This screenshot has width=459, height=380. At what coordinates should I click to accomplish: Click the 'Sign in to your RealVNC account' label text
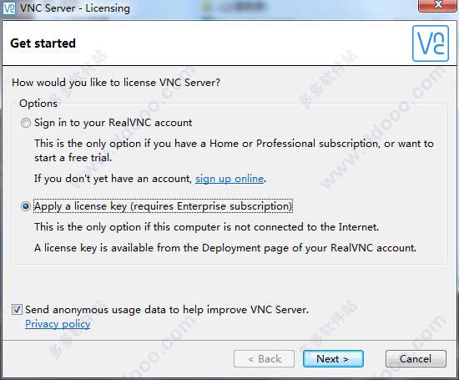click(113, 123)
